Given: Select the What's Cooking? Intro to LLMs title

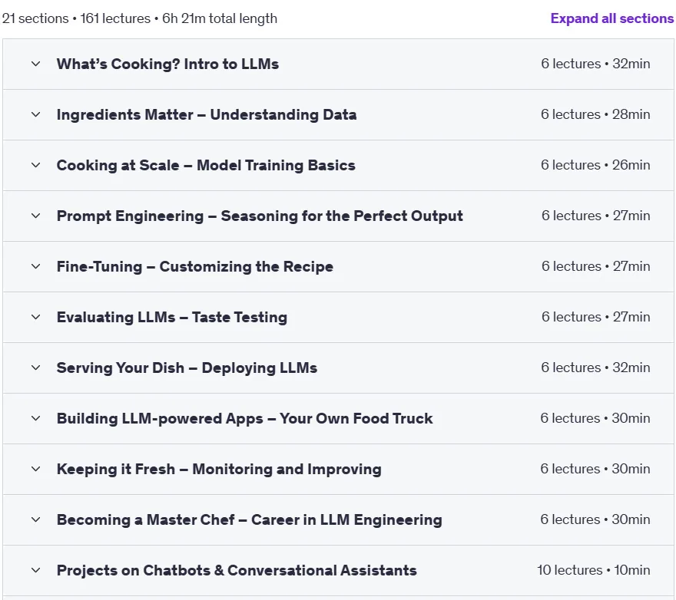Looking at the screenshot, I should coord(167,64).
